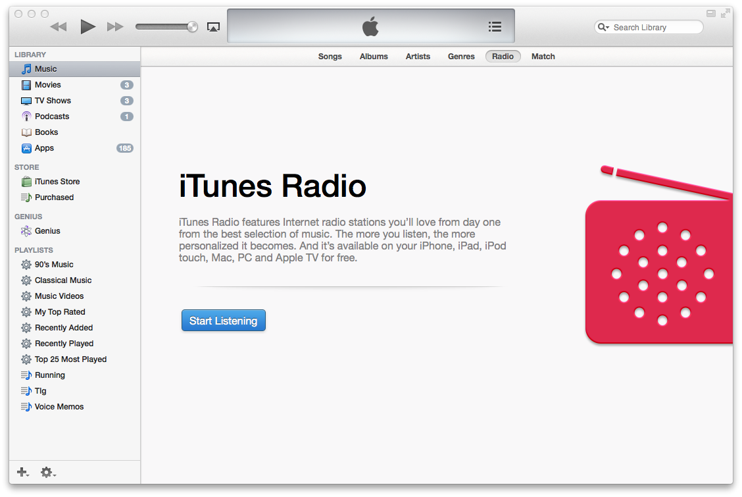This screenshot has height=497, width=742.
Task: Switch to the Radio tab
Action: click(503, 56)
